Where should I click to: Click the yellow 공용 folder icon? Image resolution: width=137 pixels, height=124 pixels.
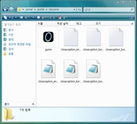[5, 54]
